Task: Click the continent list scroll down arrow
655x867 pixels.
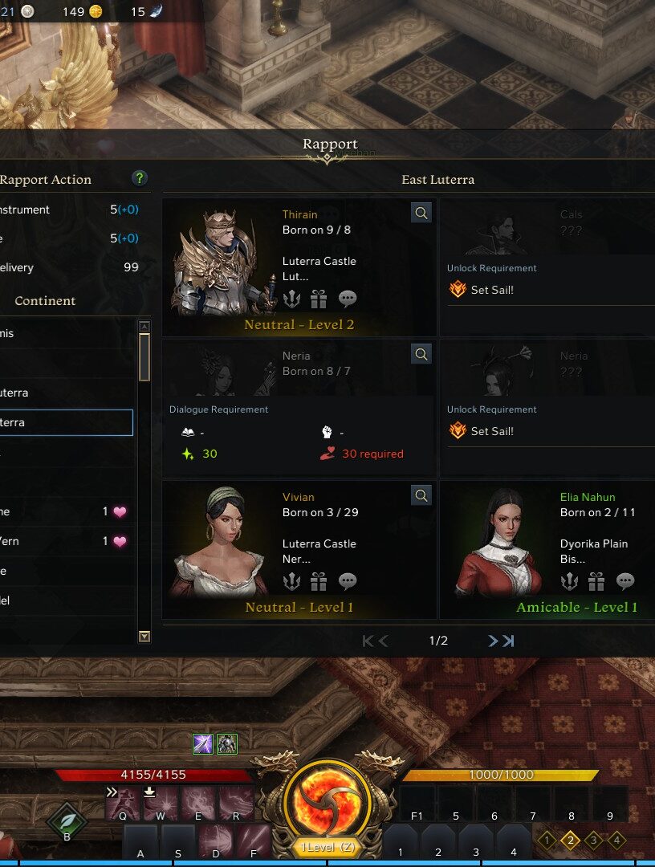Action: pos(144,637)
